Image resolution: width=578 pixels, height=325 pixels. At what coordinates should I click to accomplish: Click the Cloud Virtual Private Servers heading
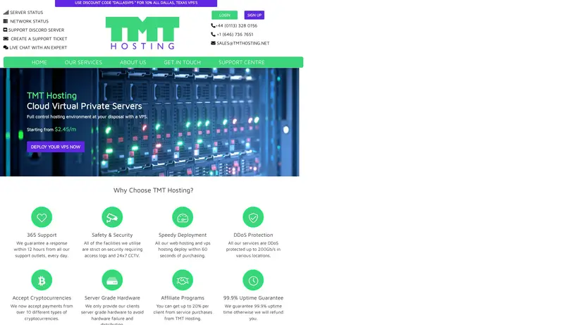tap(85, 106)
